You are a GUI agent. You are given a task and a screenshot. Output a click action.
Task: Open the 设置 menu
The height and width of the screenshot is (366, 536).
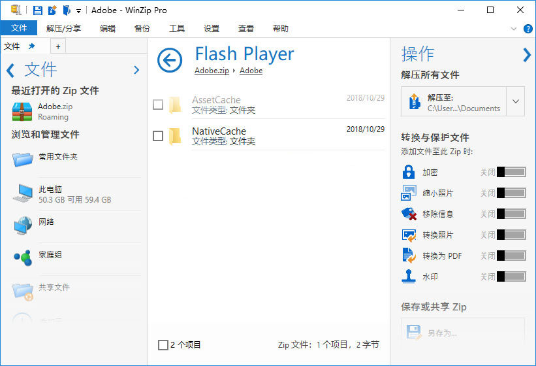tap(212, 28)
